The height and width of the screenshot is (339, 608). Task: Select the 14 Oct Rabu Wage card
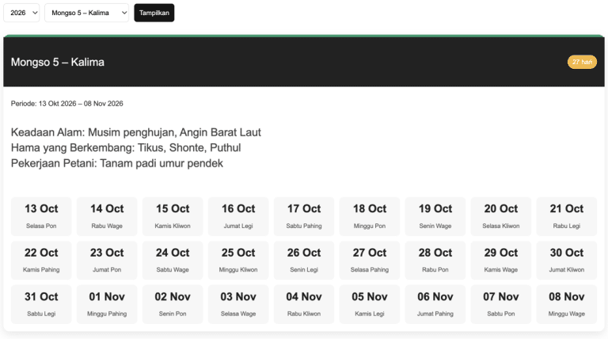107,216
